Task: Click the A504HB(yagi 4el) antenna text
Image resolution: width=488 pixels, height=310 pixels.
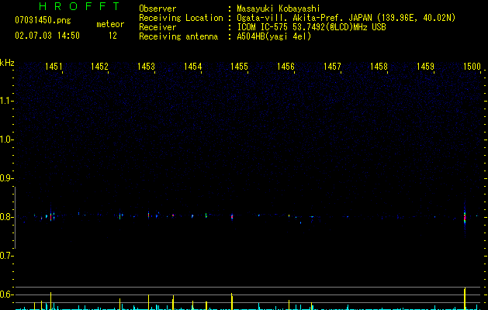Action: point(274,36)
